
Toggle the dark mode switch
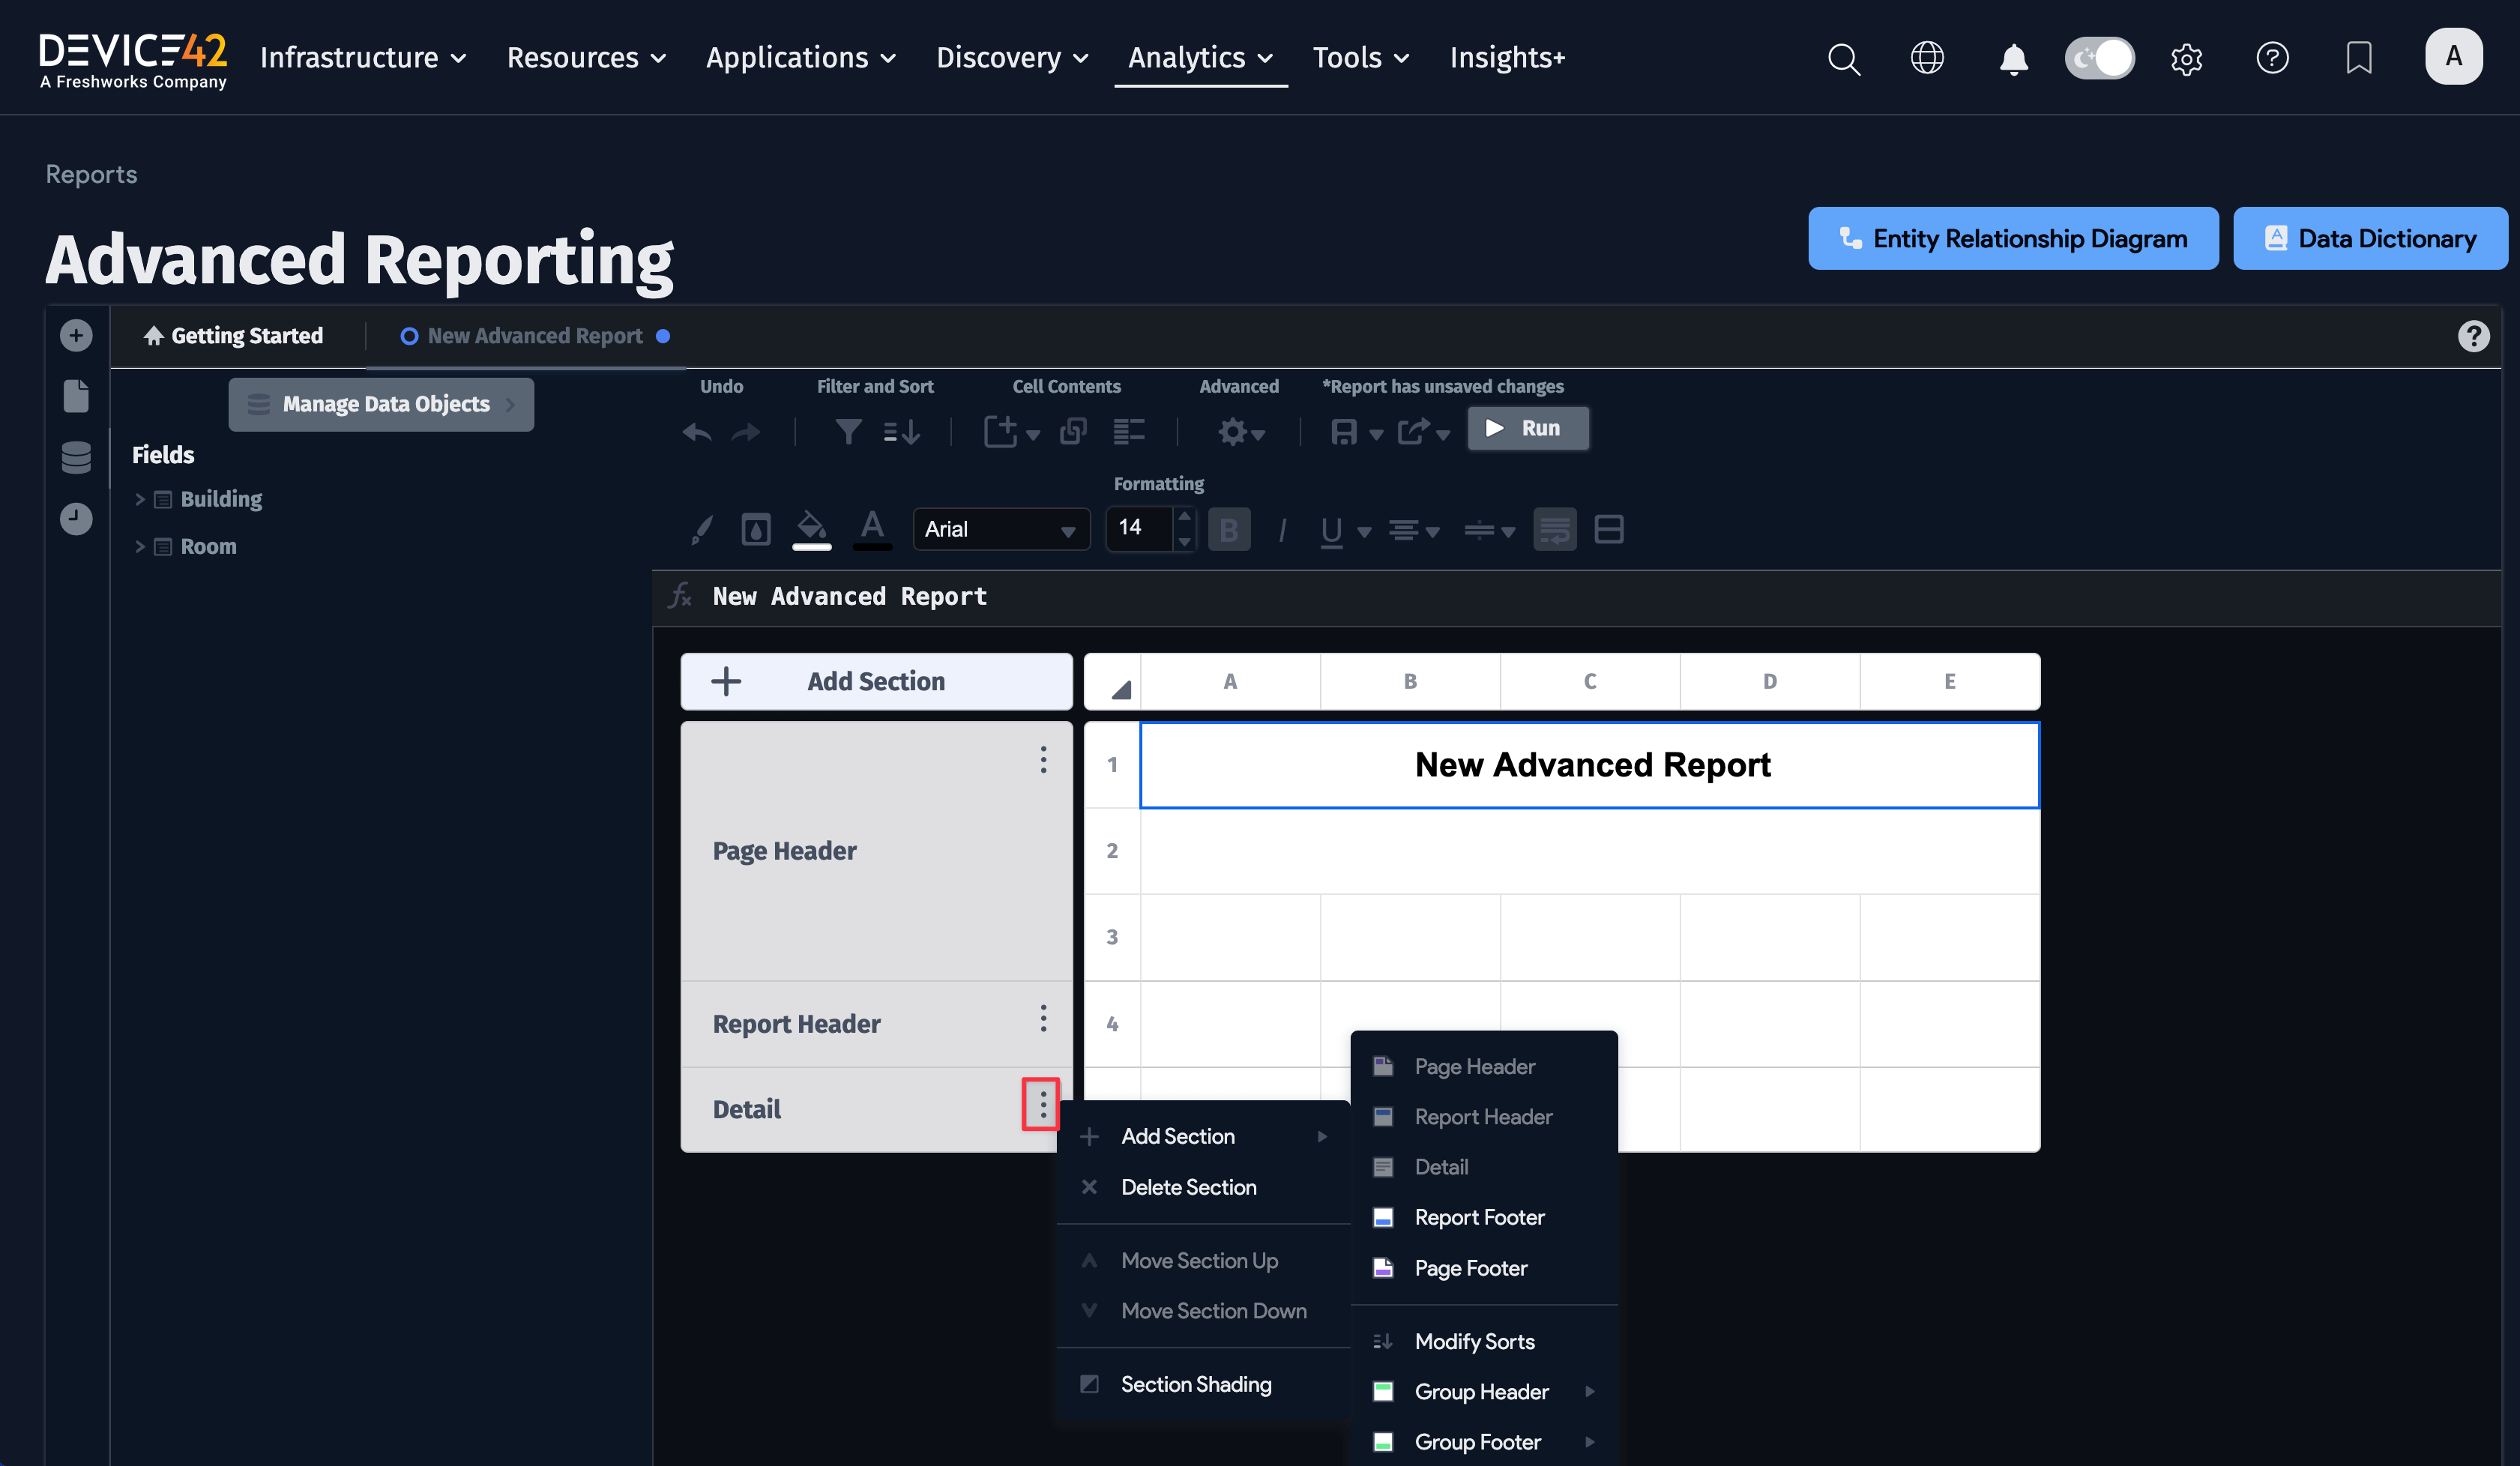click(2099, 58)
